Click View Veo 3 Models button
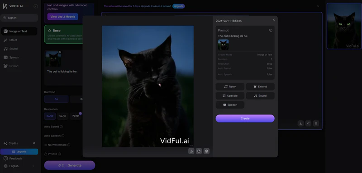This screenshot has width=362, height=173. coord(62,17)
